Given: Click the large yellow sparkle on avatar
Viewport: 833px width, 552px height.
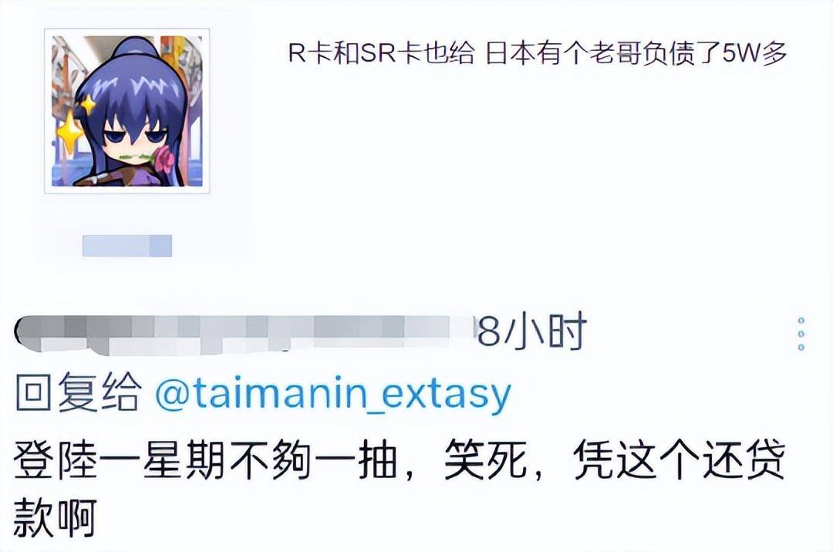Looking at the screenshot, I should point(69,132).
